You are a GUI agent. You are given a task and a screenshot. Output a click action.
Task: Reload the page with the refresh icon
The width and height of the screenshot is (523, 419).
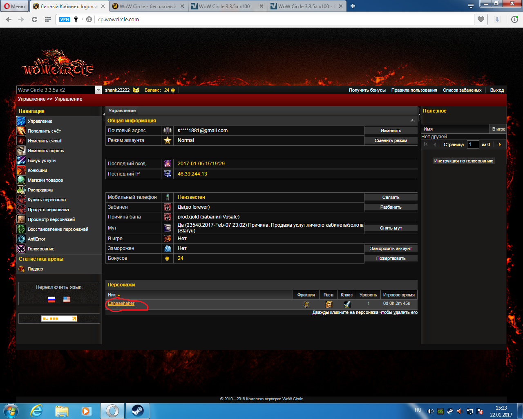34,19
